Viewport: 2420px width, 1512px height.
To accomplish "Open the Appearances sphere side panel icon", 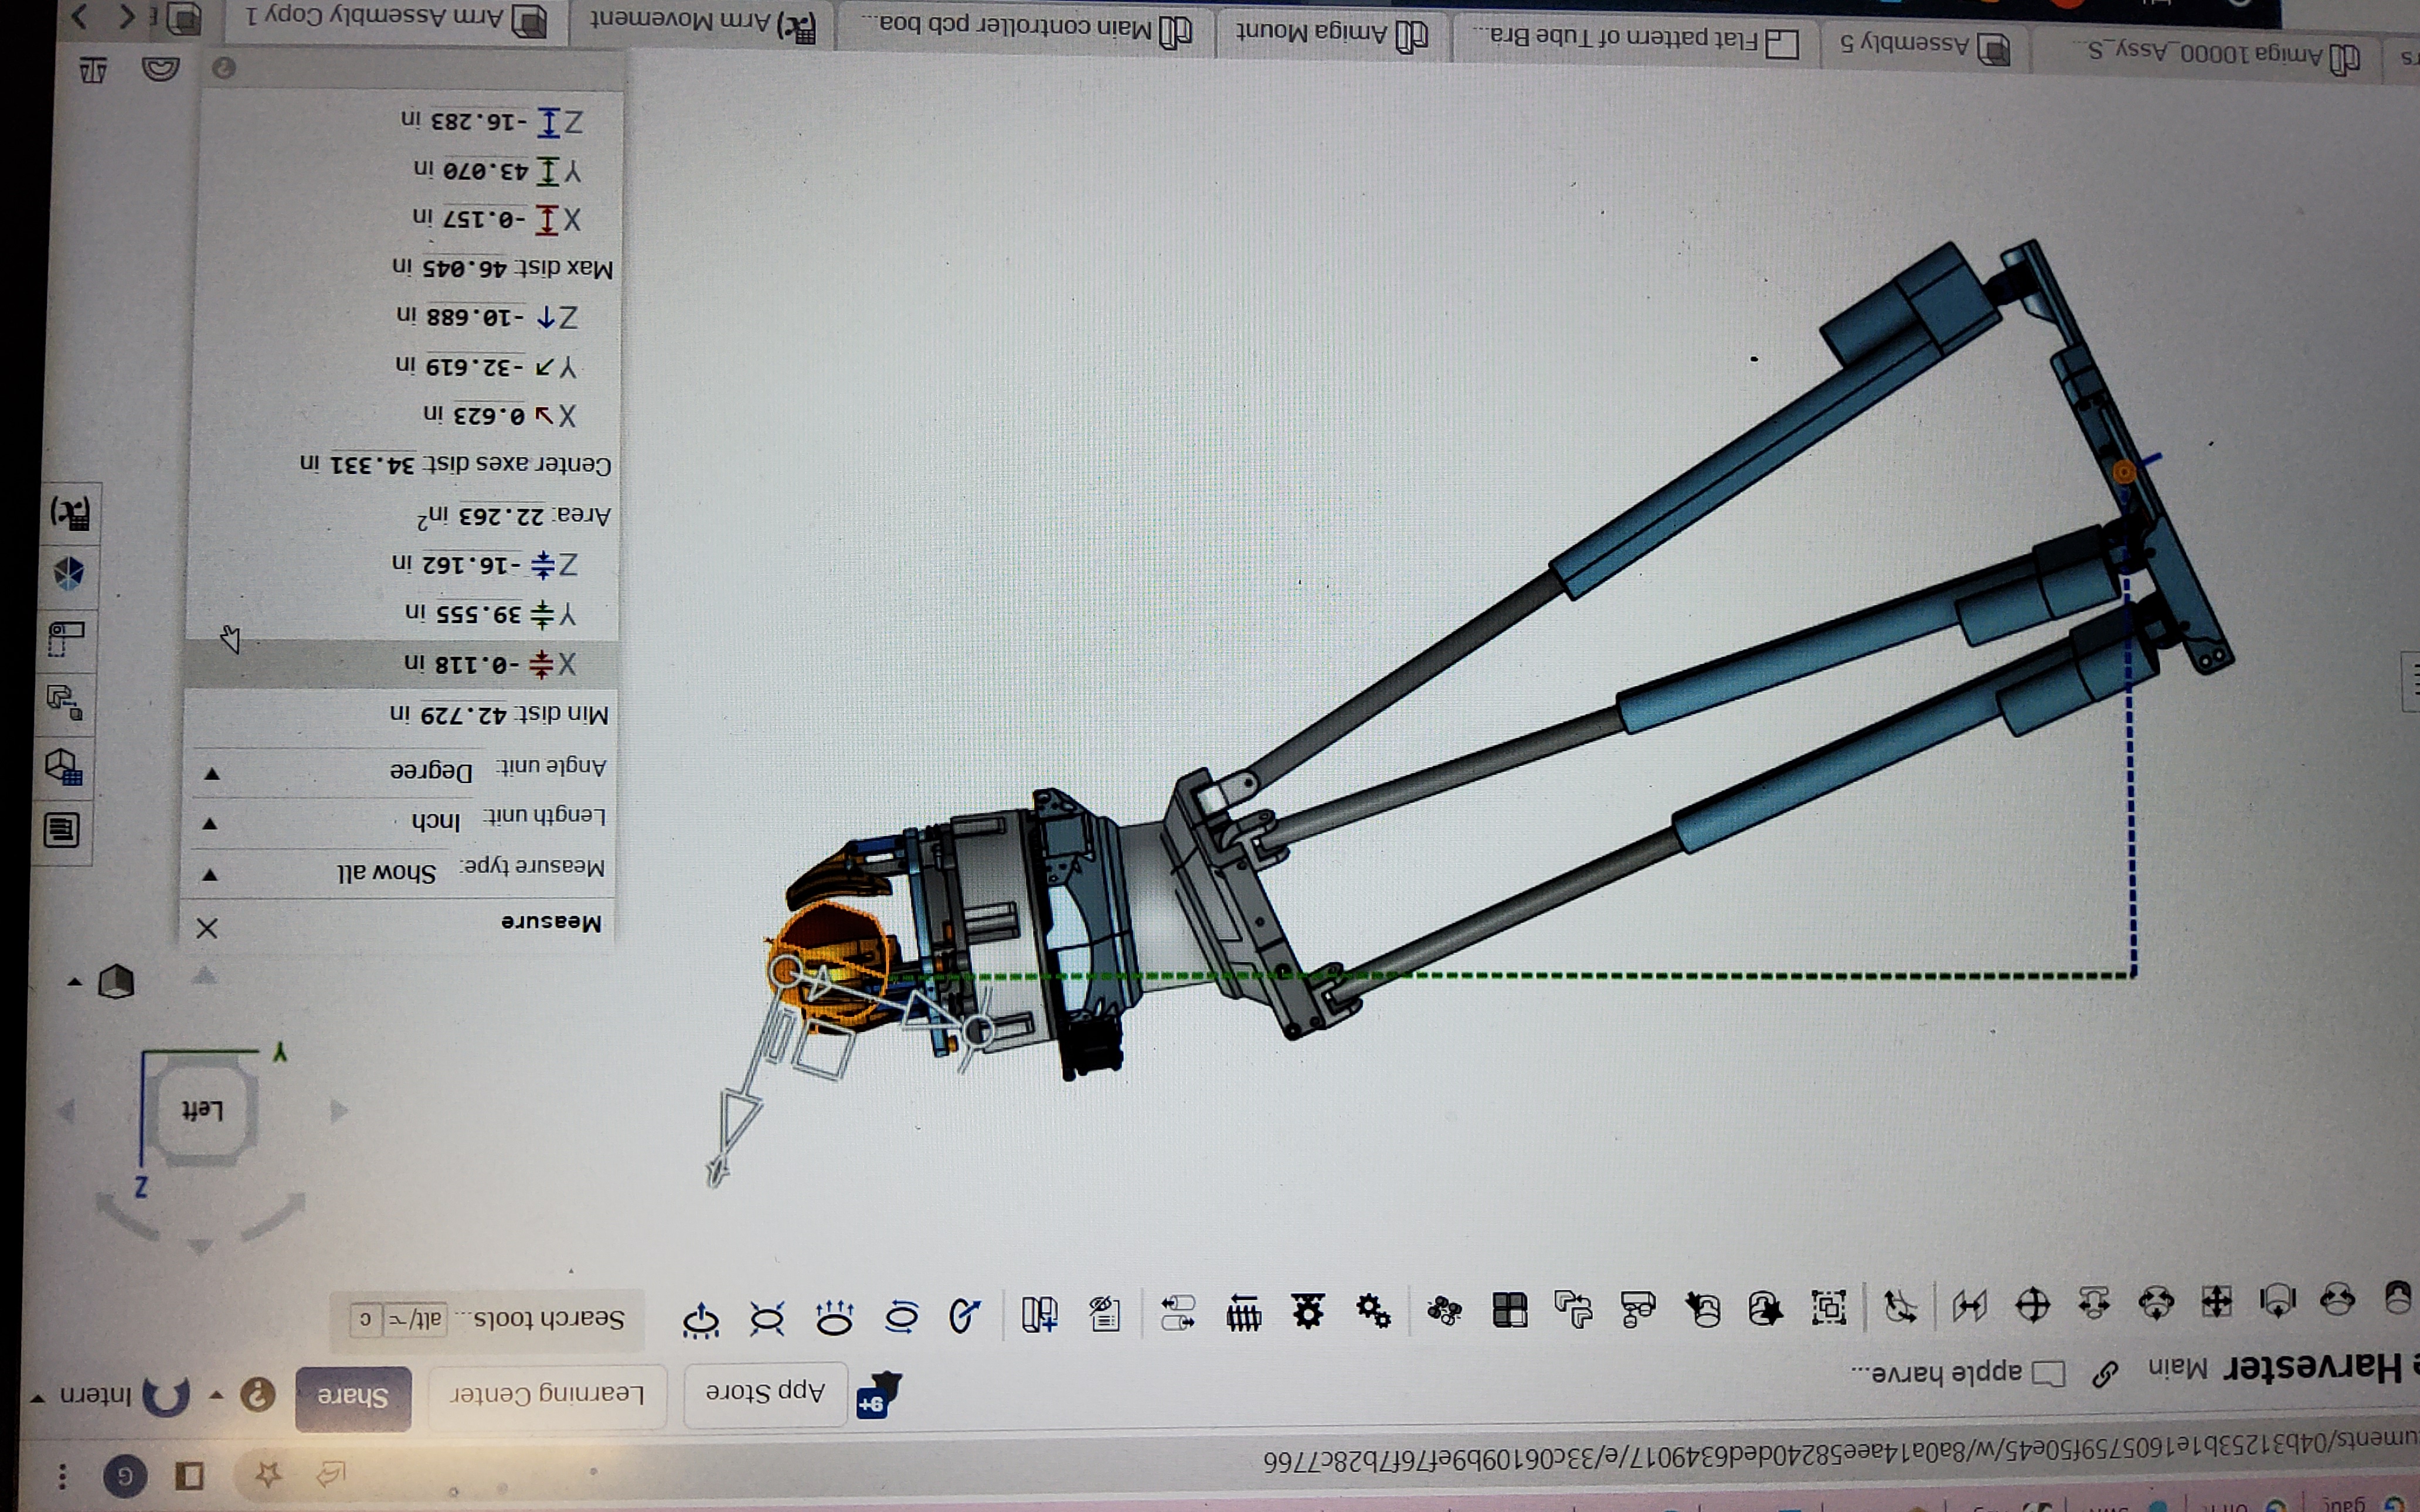I will (68, 573).
